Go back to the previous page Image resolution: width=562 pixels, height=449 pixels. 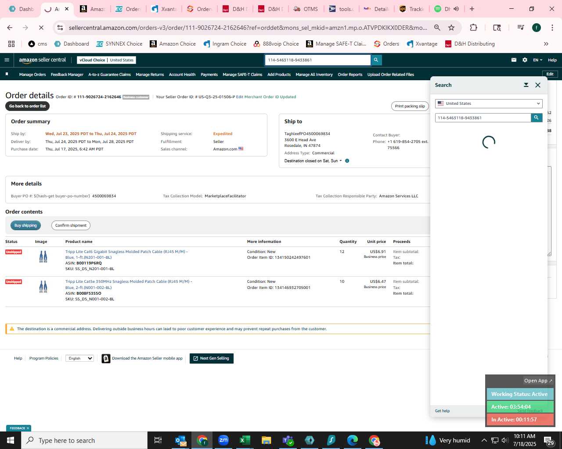click(x=10, y=28)
